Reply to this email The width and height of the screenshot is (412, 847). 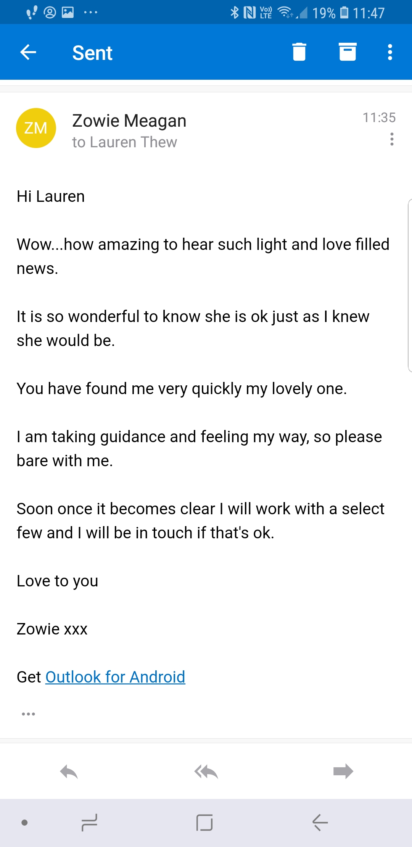[69, 771]
